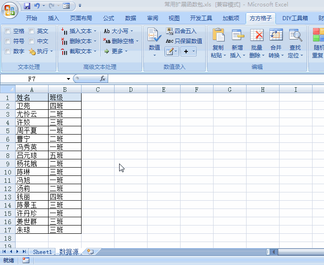
Task: Open the 批量删除 tool
Action: (257, 36)
